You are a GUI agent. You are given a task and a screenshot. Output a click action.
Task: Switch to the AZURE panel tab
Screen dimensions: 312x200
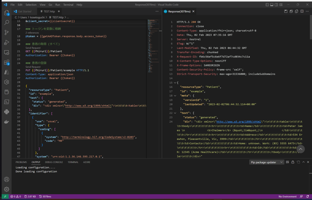point(87,162)
